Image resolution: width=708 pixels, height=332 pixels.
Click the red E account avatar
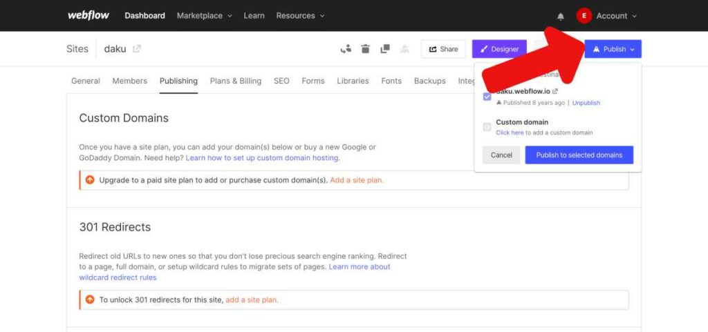point(584,16)
